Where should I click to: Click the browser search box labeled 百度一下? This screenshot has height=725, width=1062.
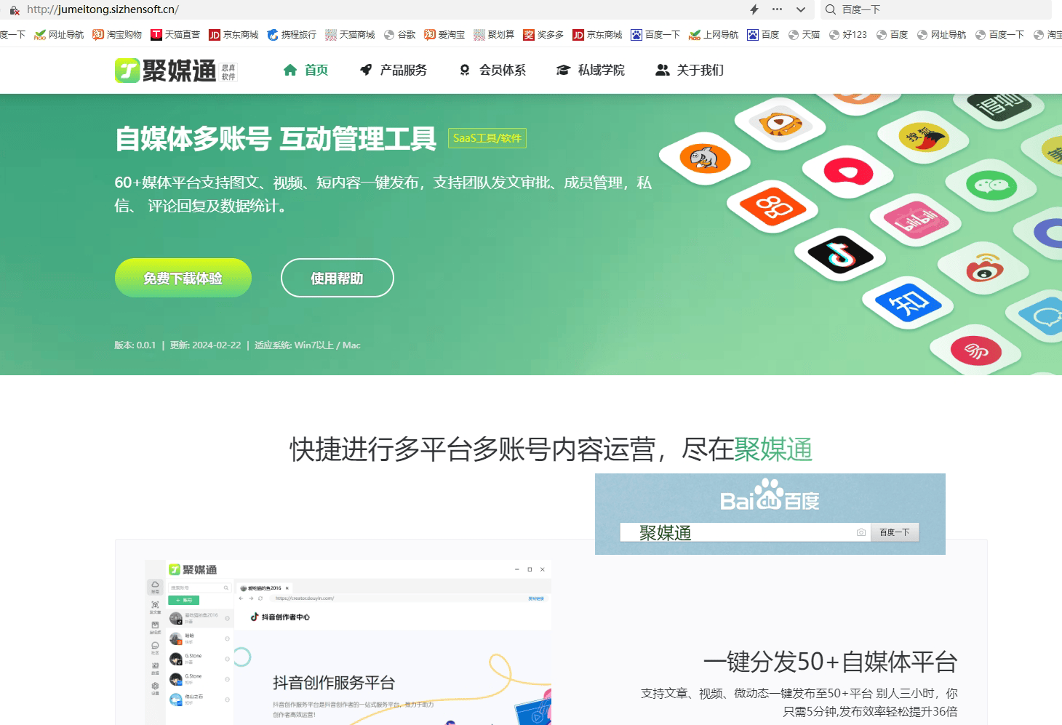pos(936,9)
